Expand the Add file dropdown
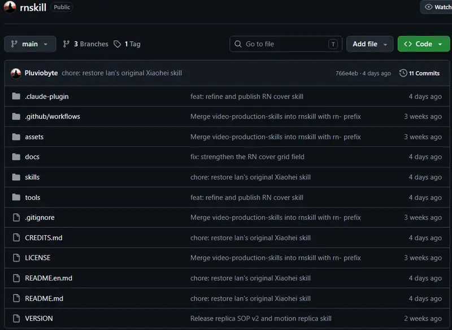Screen dimensions: 452x330 370,44
